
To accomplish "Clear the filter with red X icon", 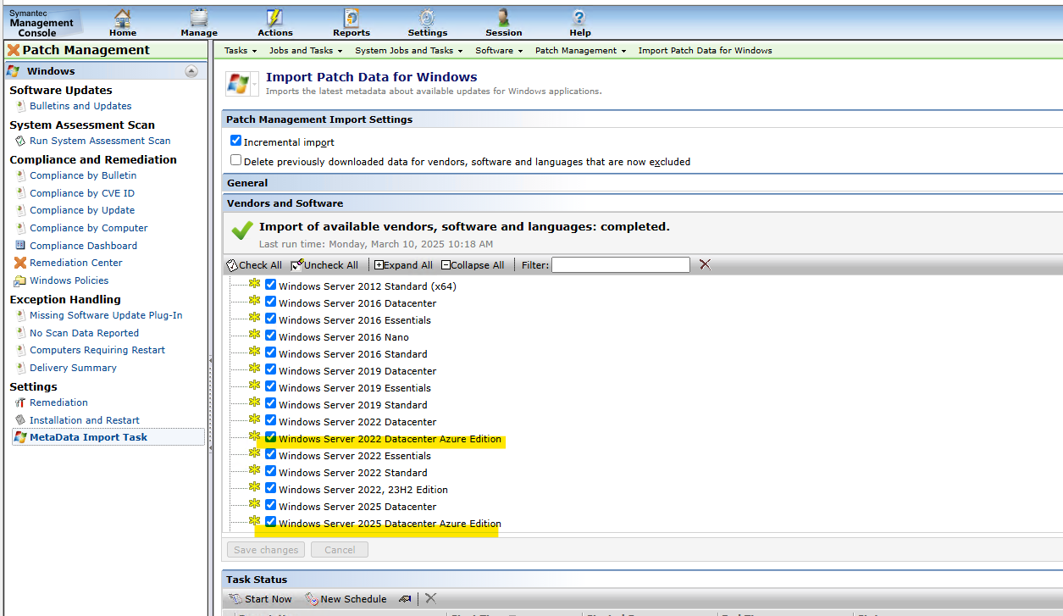I will coord(705,264).
